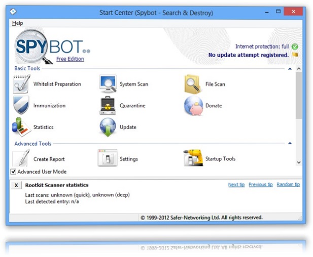
Task: Click the Donate piggy bank icon
Action: (x=193, y=106)
